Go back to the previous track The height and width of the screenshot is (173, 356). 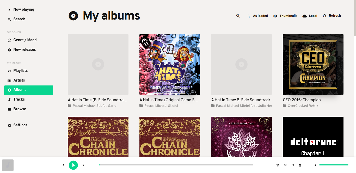[63, 165]
